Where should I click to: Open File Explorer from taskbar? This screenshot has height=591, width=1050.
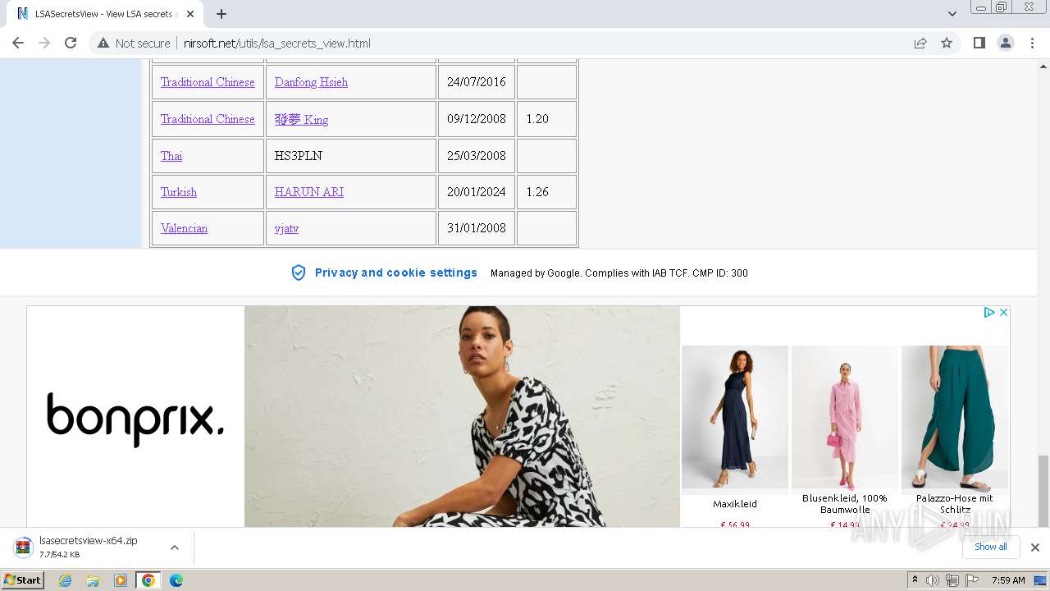pos(93,580)
